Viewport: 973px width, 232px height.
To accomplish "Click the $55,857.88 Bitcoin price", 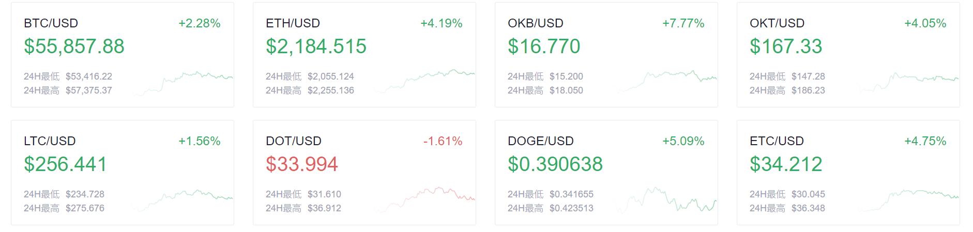I will [x=74, y=47].
